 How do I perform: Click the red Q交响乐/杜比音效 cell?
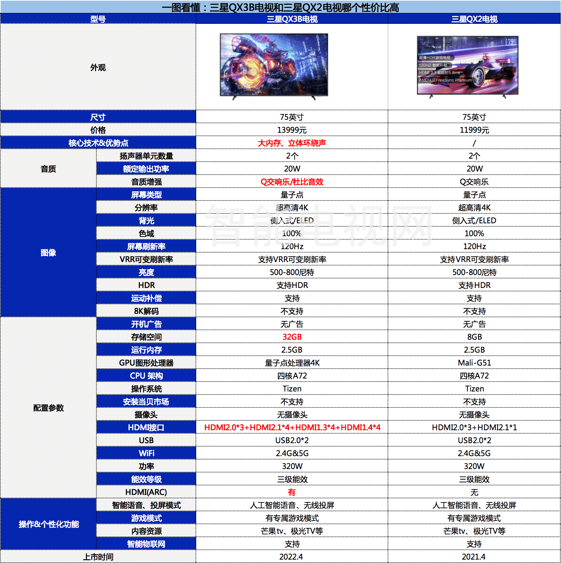point(292,182)
